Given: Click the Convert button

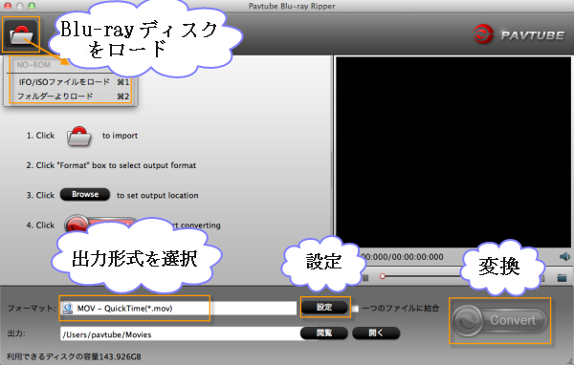Looking at the screenshot, I should (x=499, y=320).
